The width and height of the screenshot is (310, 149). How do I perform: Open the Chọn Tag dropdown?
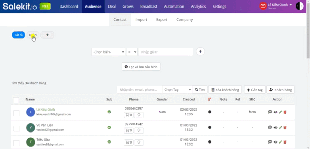coord(177,90)
